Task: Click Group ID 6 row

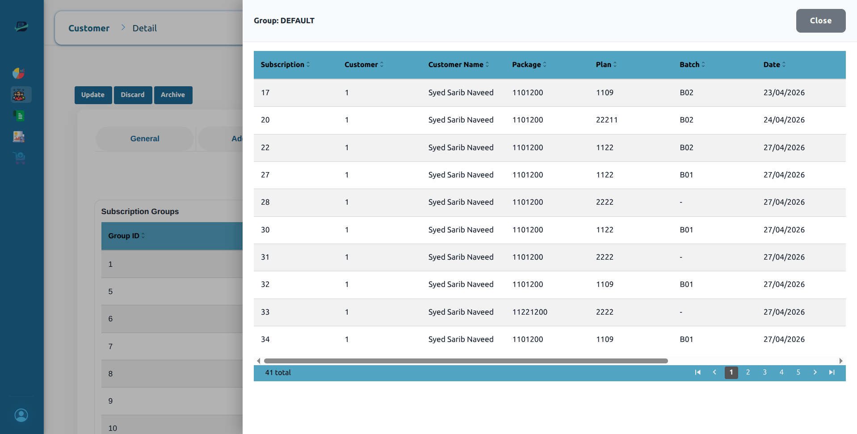Action: 172,319
